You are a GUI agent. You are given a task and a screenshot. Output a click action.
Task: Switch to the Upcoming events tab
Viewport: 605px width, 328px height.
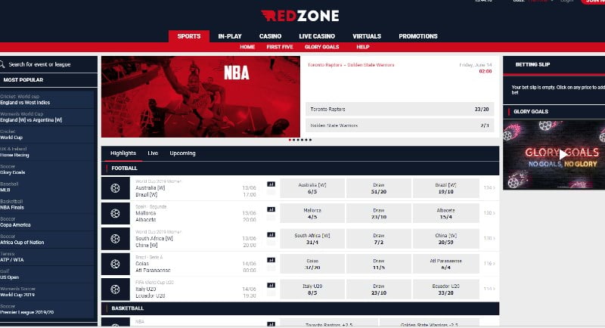click(x=182, y=153)
